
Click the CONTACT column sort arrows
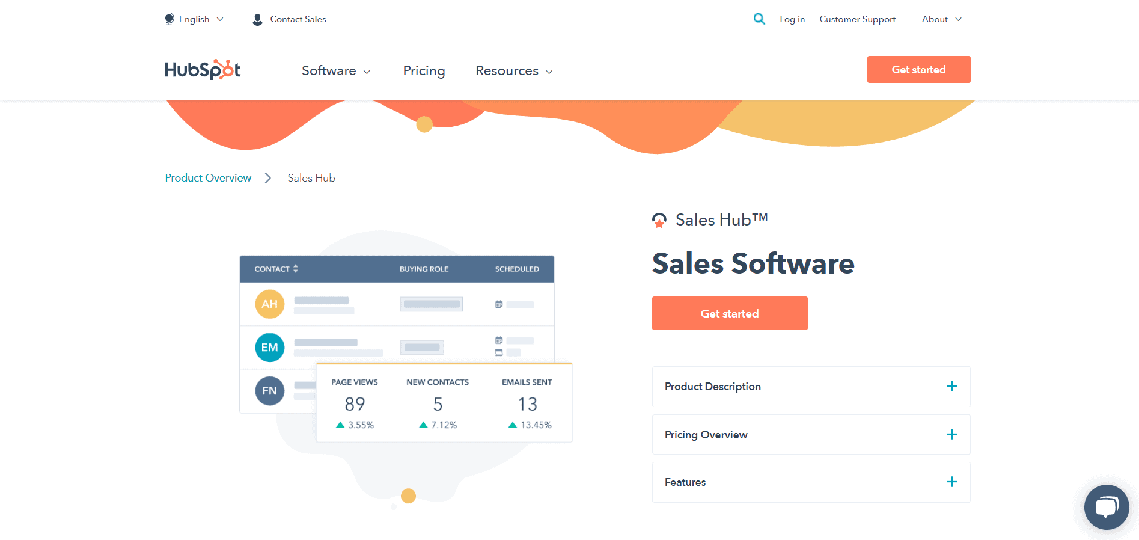tap(296, 269)
